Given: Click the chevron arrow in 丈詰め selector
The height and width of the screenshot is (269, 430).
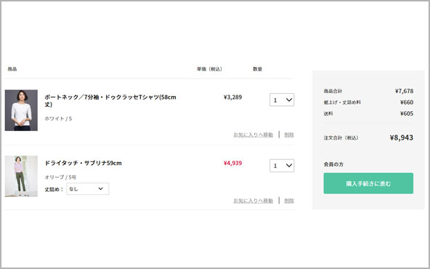Looking at the screenshot, I should 101,188.
